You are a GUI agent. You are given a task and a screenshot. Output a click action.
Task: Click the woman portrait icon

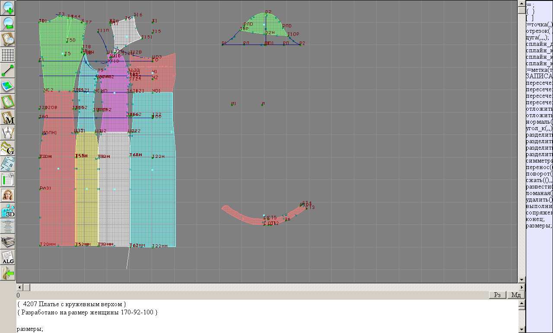(x=8, y=195)
